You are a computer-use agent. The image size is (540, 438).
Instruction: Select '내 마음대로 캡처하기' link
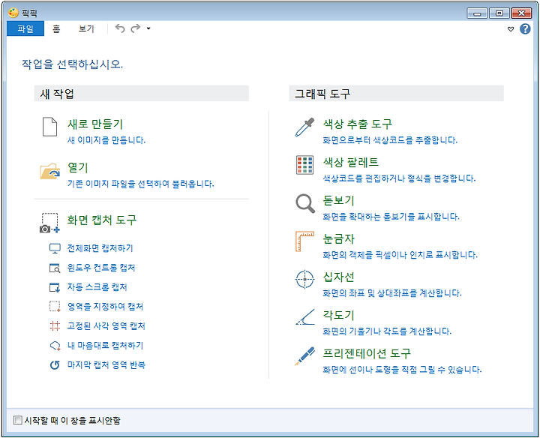[x=105, y=345]
